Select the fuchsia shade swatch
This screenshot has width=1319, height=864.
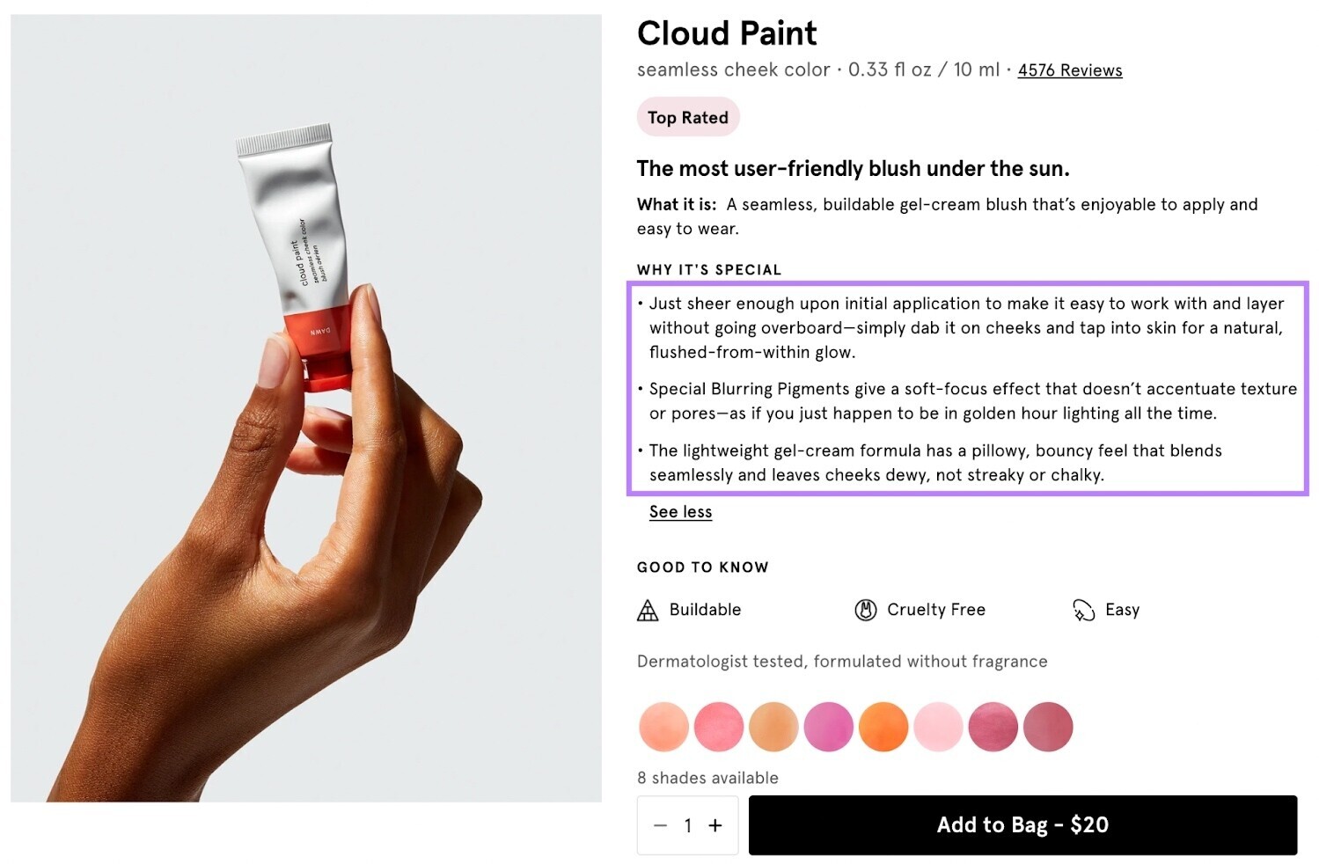tap(828, 726)
